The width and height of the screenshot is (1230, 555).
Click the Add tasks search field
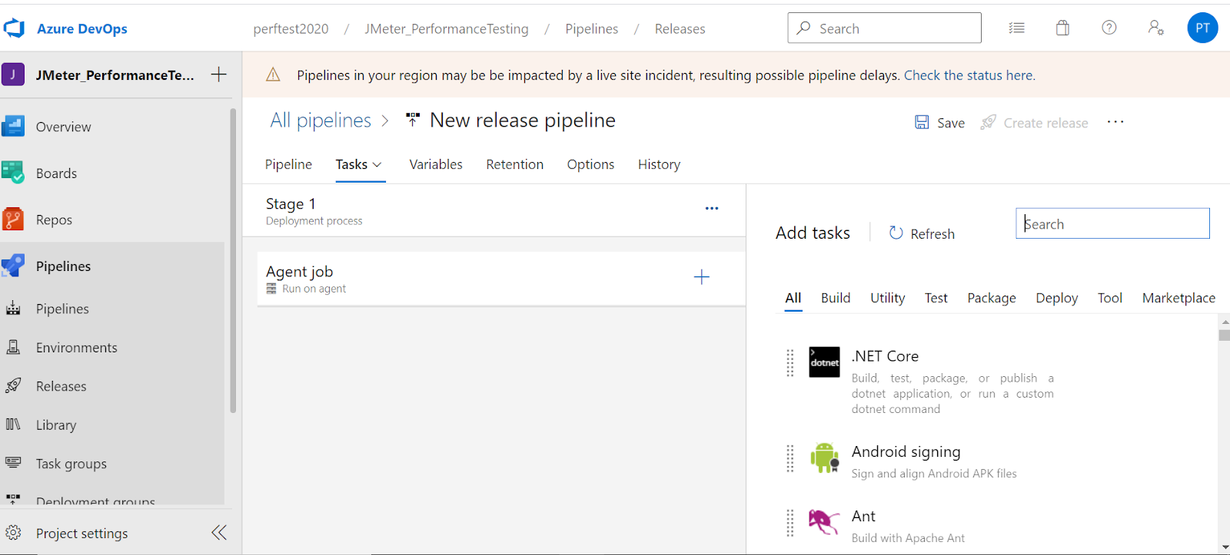tap(1112, 223)
